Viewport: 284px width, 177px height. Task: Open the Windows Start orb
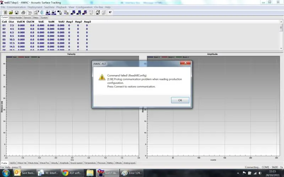coord(5,173)
